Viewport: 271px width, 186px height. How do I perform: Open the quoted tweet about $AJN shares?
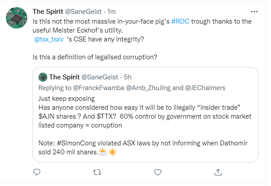point(146,115)
